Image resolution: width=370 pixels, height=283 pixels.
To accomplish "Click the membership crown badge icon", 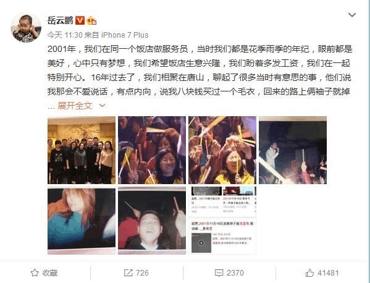I will (91, 21).
